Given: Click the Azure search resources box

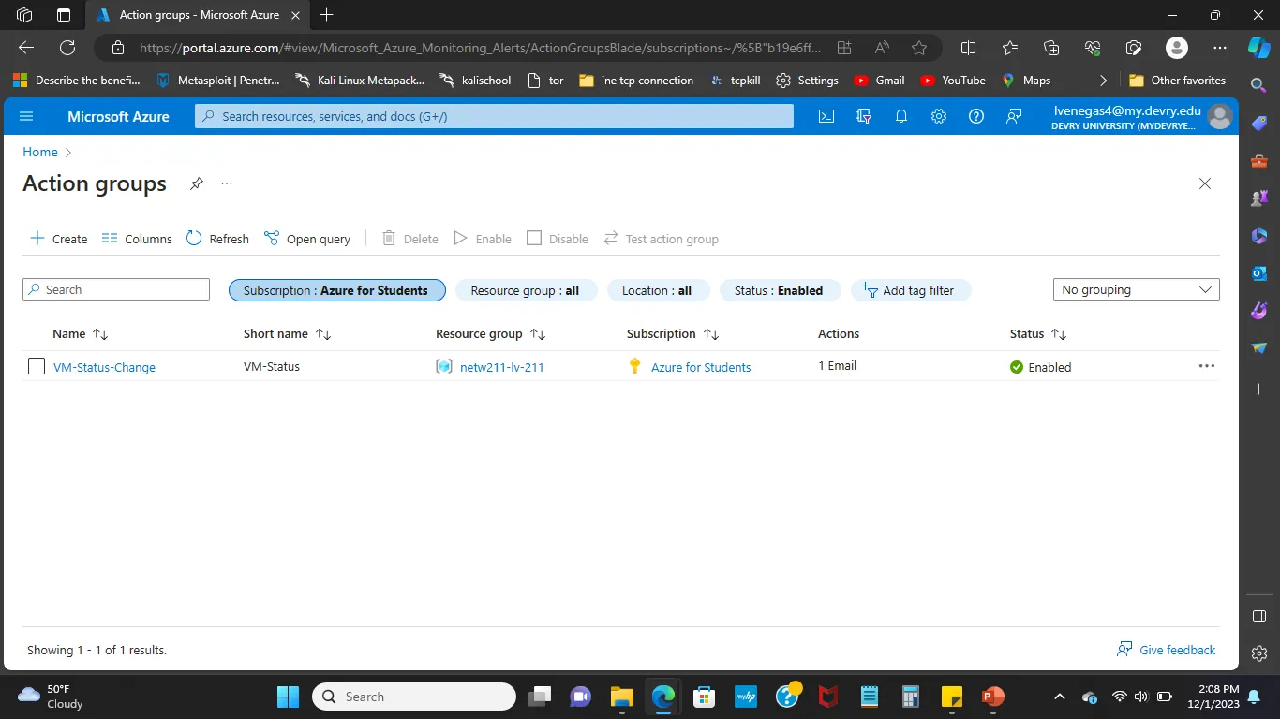Looking at the screenshot, I should [494, 116].
